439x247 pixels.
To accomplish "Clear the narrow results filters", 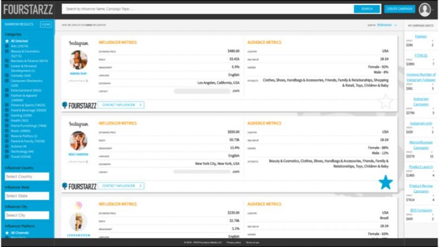I will 46,24.
